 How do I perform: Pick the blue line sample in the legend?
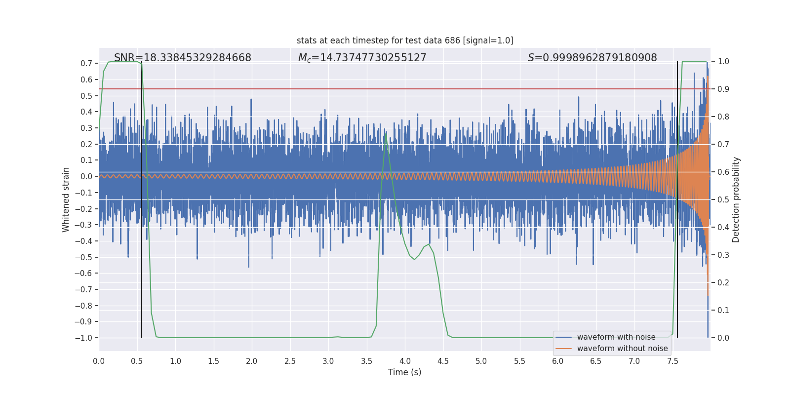click(x=564, y=337)
